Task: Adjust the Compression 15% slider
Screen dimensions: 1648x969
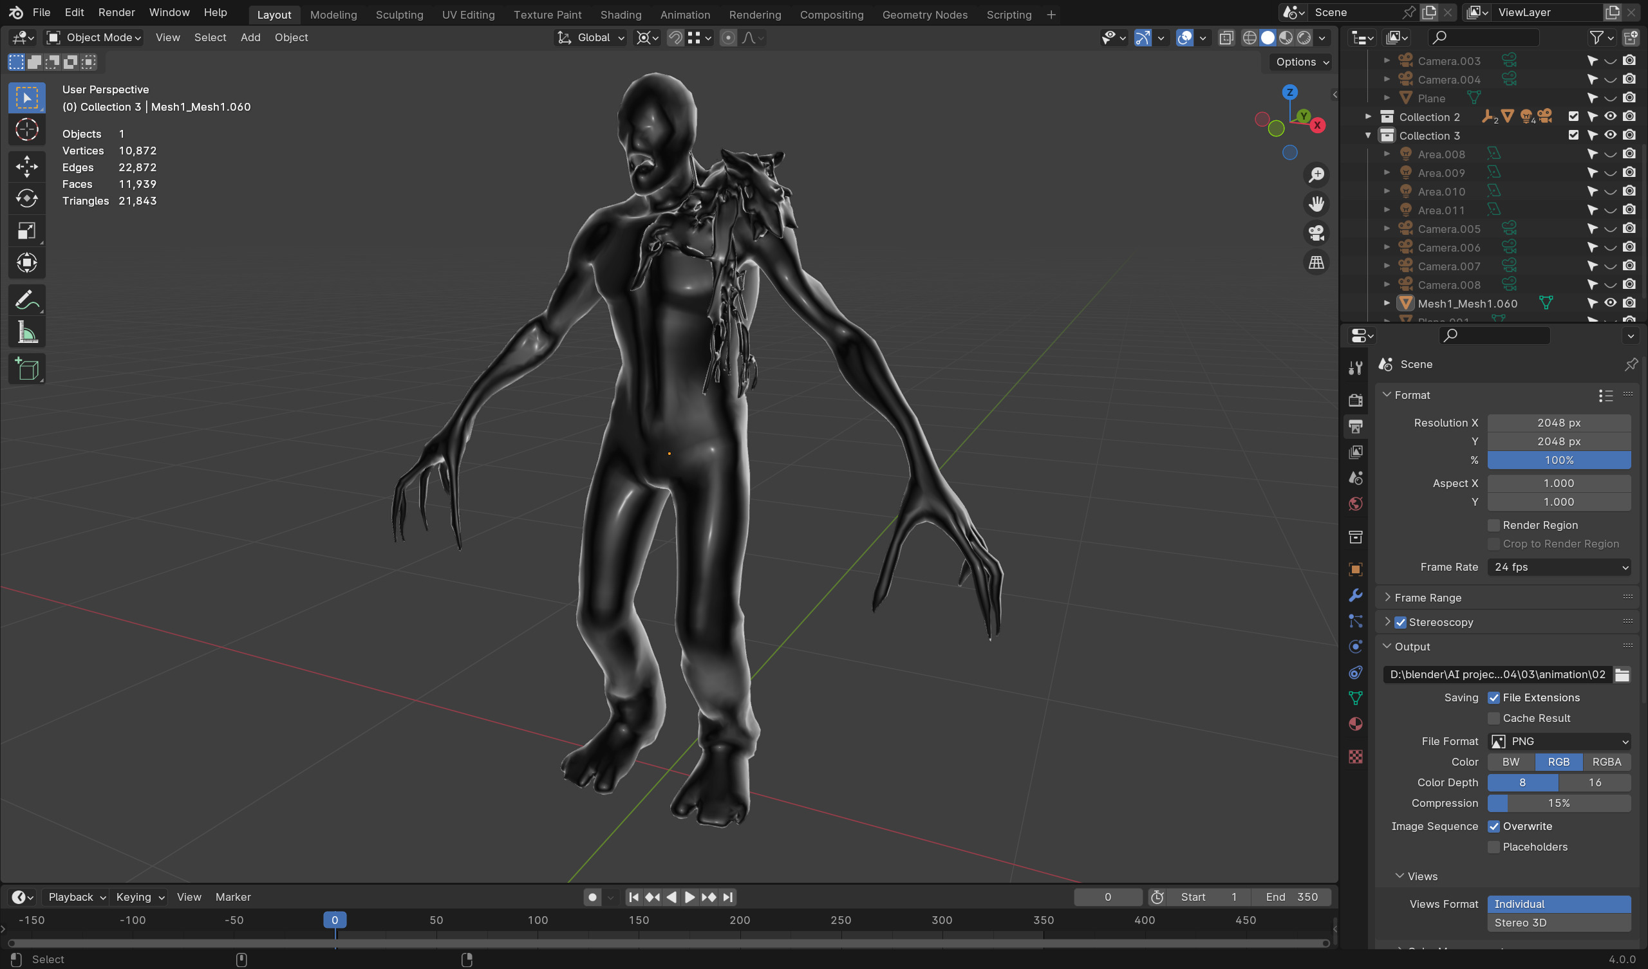Action: (x=1559, y=804)
